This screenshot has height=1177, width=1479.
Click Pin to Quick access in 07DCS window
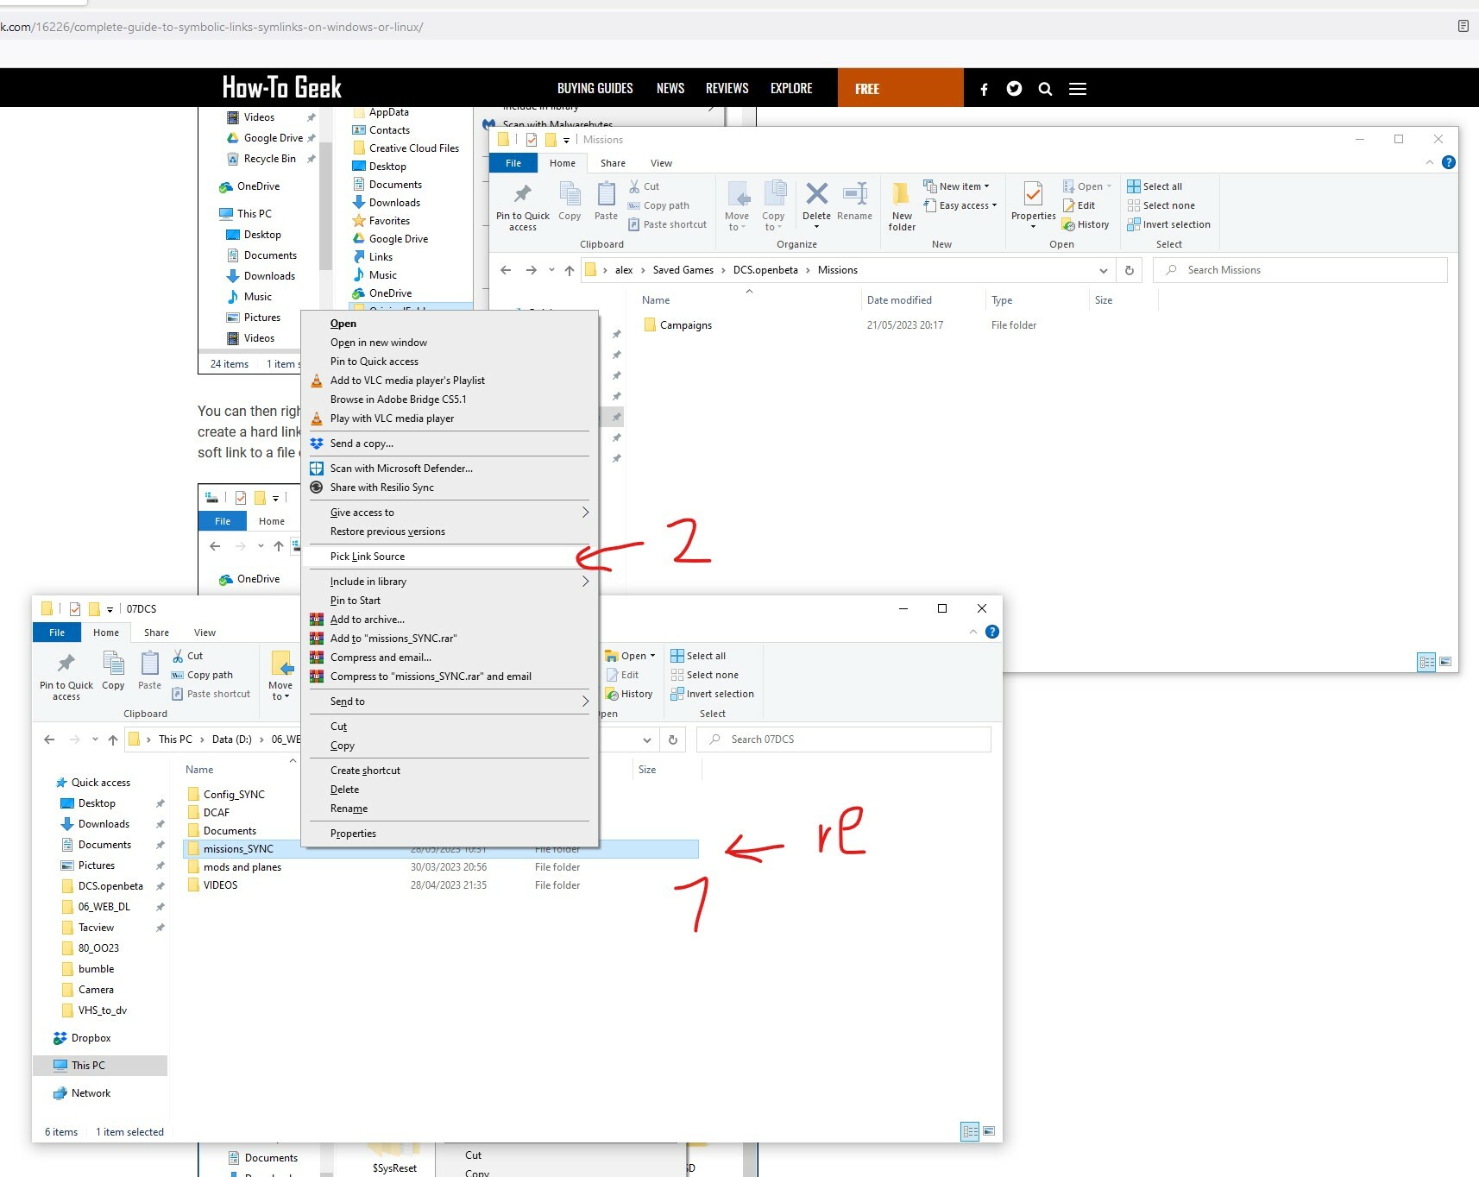(66, 677)
